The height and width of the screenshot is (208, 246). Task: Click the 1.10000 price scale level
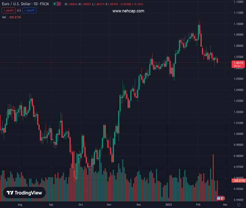click(238, 24)
